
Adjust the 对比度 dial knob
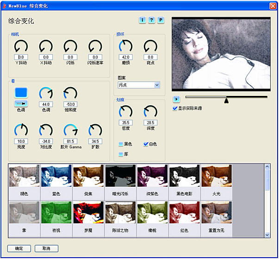coord(46,130)
